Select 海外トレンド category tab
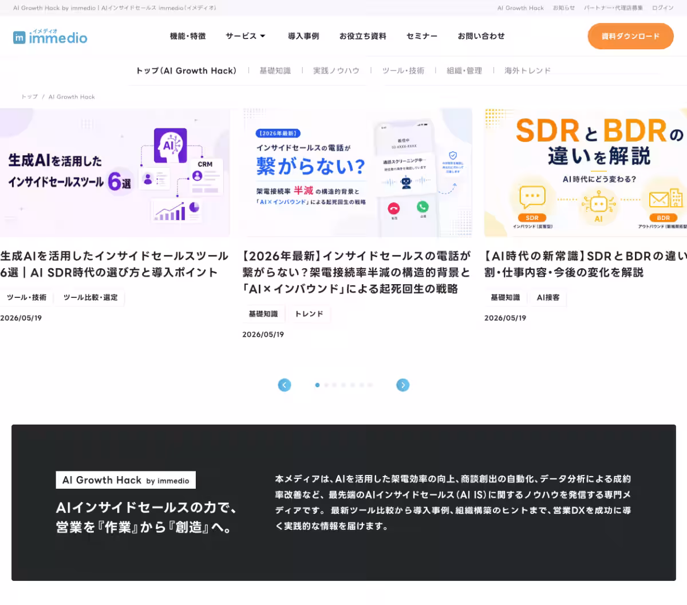The height and width of the screenshot is (605, 687). 528,70
